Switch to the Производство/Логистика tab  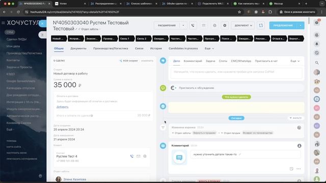coord(111,48)
